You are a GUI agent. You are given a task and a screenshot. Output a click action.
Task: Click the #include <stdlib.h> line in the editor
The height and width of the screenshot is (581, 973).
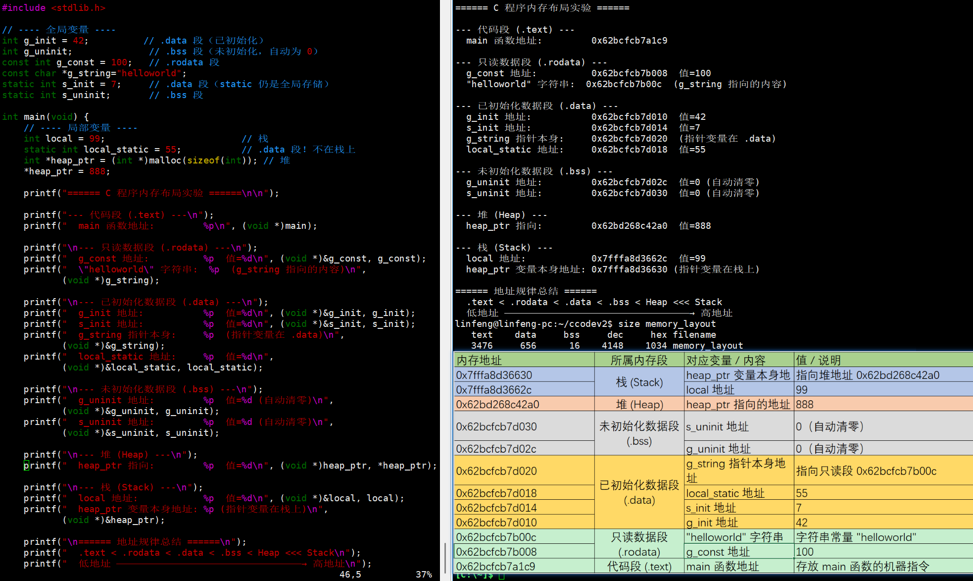tap(53, 8)
